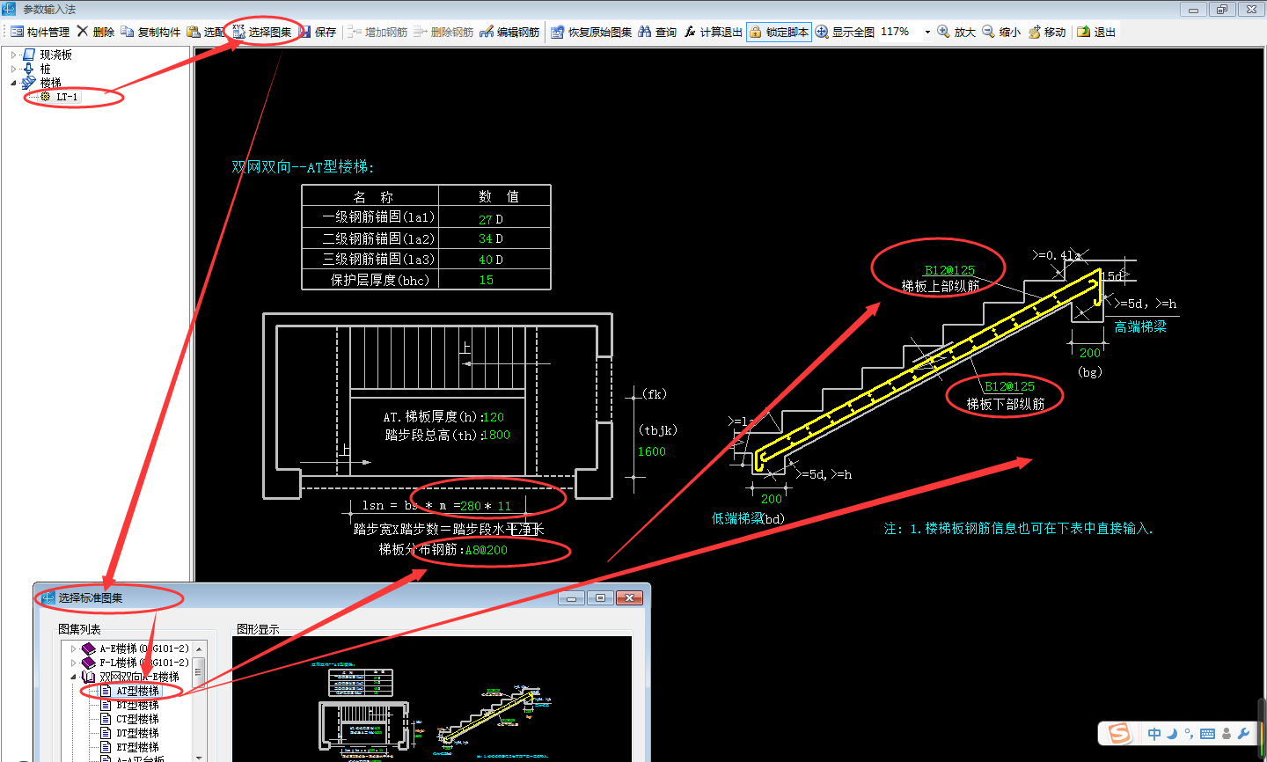Select the A-E楼梯 atlas book item
1267x762 pixels.
pos(143,648)
